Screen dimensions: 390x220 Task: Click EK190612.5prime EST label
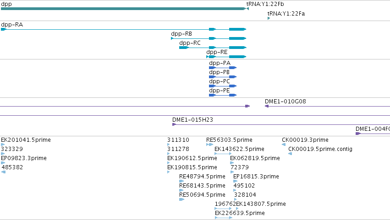192,158
